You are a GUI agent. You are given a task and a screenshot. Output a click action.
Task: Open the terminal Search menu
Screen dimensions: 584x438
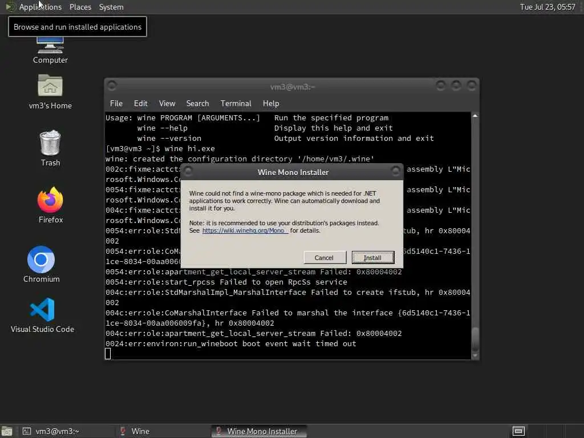(x=197, y=104)
